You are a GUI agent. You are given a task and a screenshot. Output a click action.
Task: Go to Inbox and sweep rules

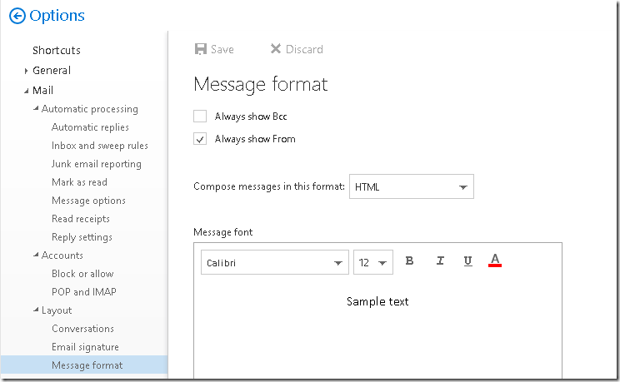coord(100,146)
